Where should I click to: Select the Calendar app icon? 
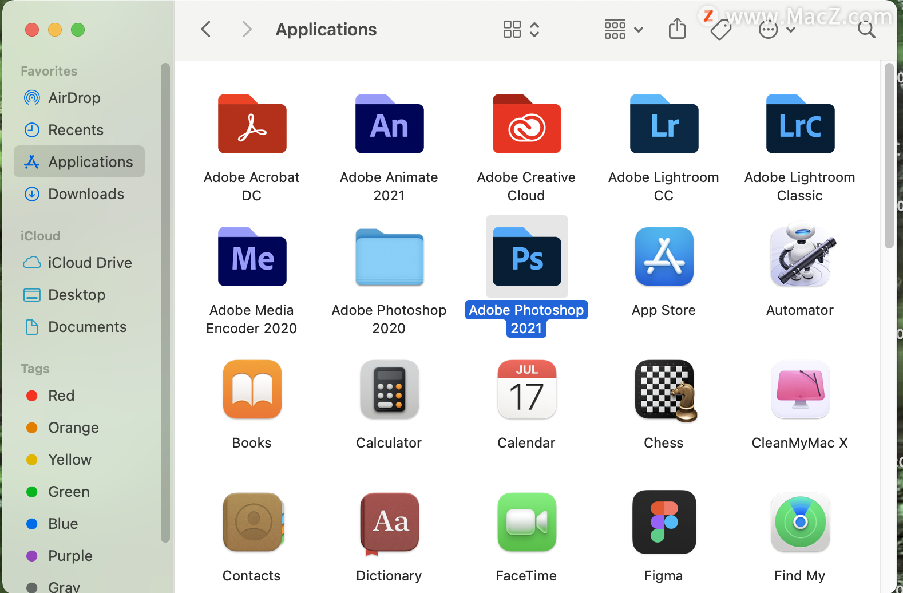[526, 389]
